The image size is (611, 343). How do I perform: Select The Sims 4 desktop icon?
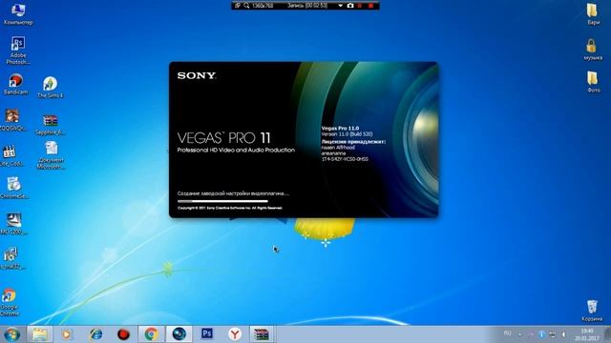[x=50, y=87]
